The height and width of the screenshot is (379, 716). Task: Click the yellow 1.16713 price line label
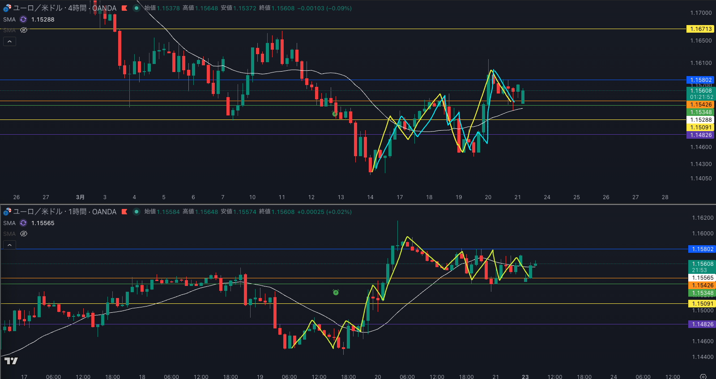700,29
